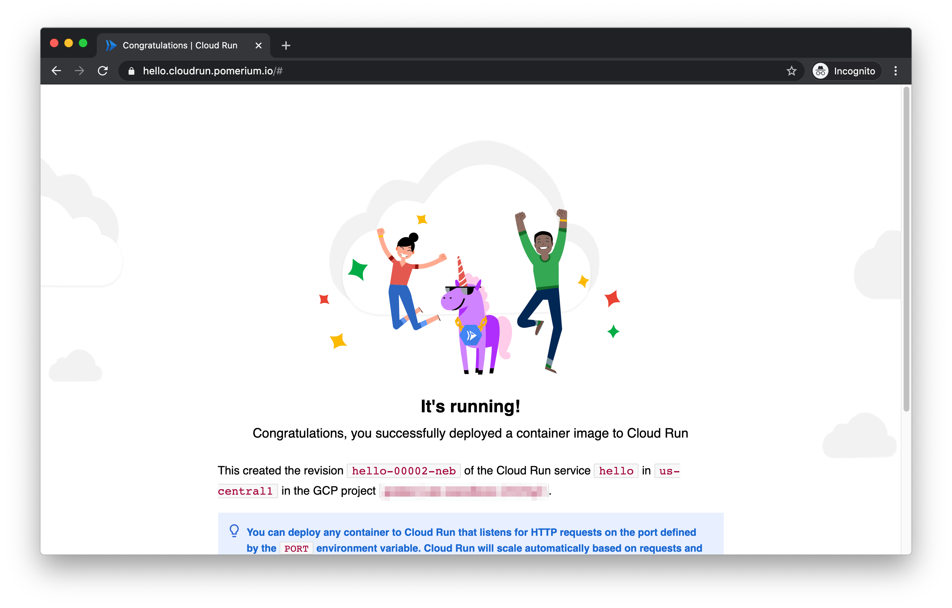Click the hello-00002-neb revision code
The width and height of the screenshot is (952, 608).
(403, 471)
